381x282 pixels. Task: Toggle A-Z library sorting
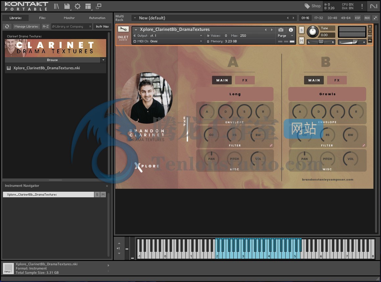[x=46, y=27]
